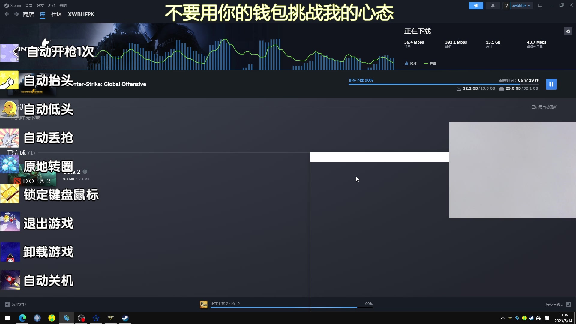Click the 12.2 GB / 13.8 GB download size
576x324 pixels.
(x=479, y=88)
